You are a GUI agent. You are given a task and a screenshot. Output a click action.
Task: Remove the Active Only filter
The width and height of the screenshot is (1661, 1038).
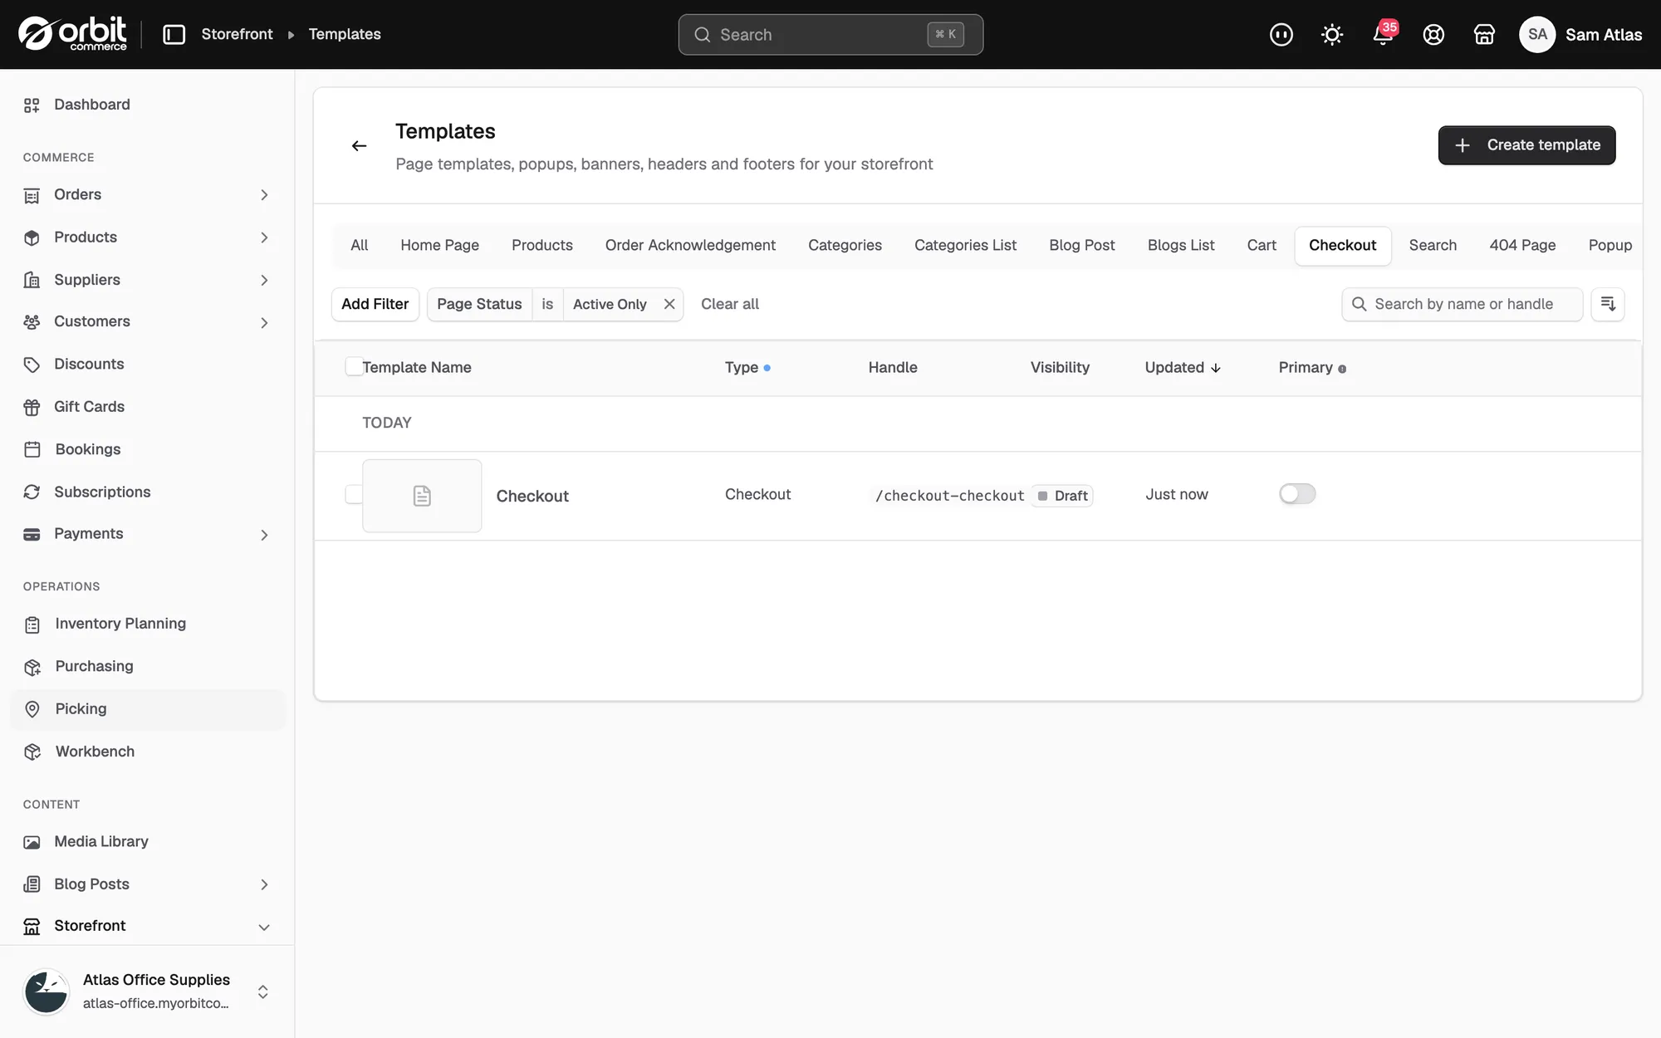coord(669,304)
